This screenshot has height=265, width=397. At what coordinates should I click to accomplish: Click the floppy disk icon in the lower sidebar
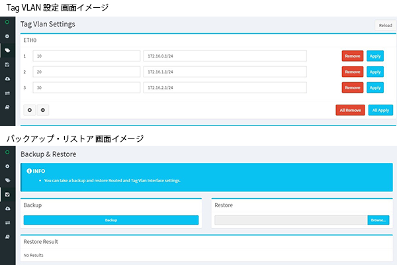[7, 194]
